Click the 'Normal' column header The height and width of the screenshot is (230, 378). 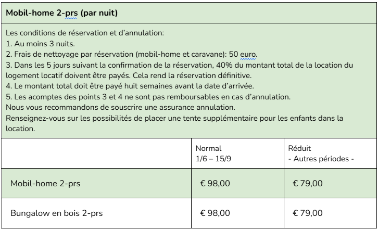click(x=208, y=148)
